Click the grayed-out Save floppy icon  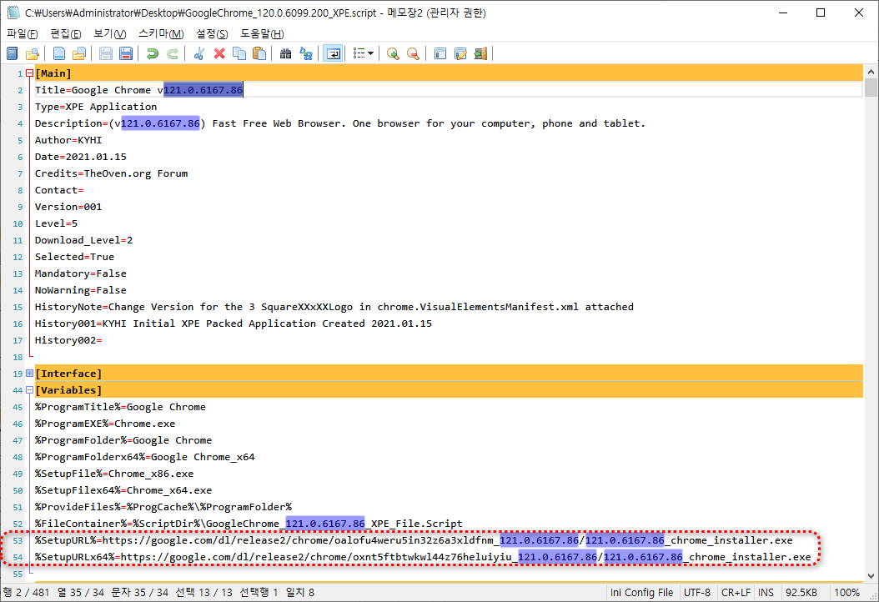[105, 54]
